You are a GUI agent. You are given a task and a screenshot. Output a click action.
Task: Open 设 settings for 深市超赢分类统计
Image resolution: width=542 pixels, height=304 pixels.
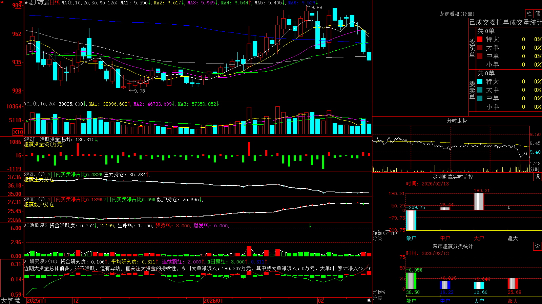pyautogui.click(x=538, y=246)
